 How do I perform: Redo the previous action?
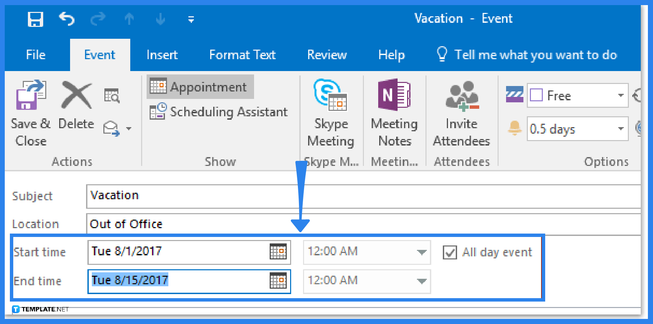98,19
